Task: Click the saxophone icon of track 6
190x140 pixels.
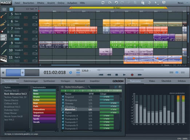Action: (x=4, y=23)
